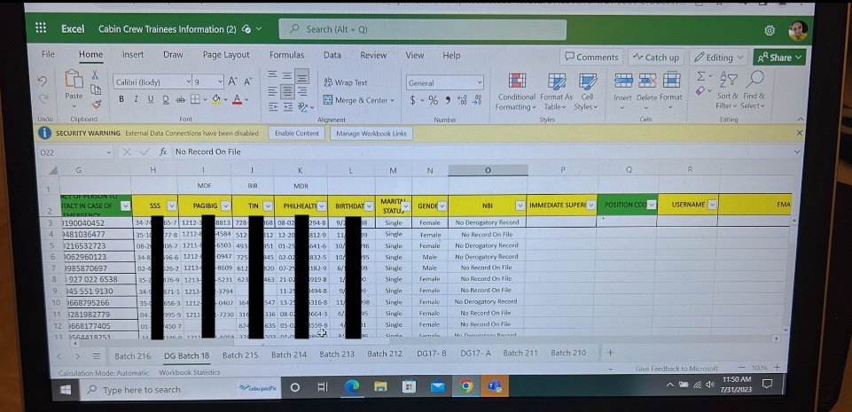Open the Page Layout ribbon tab
The height and width of the screenshot is (412, 852).
226,55
